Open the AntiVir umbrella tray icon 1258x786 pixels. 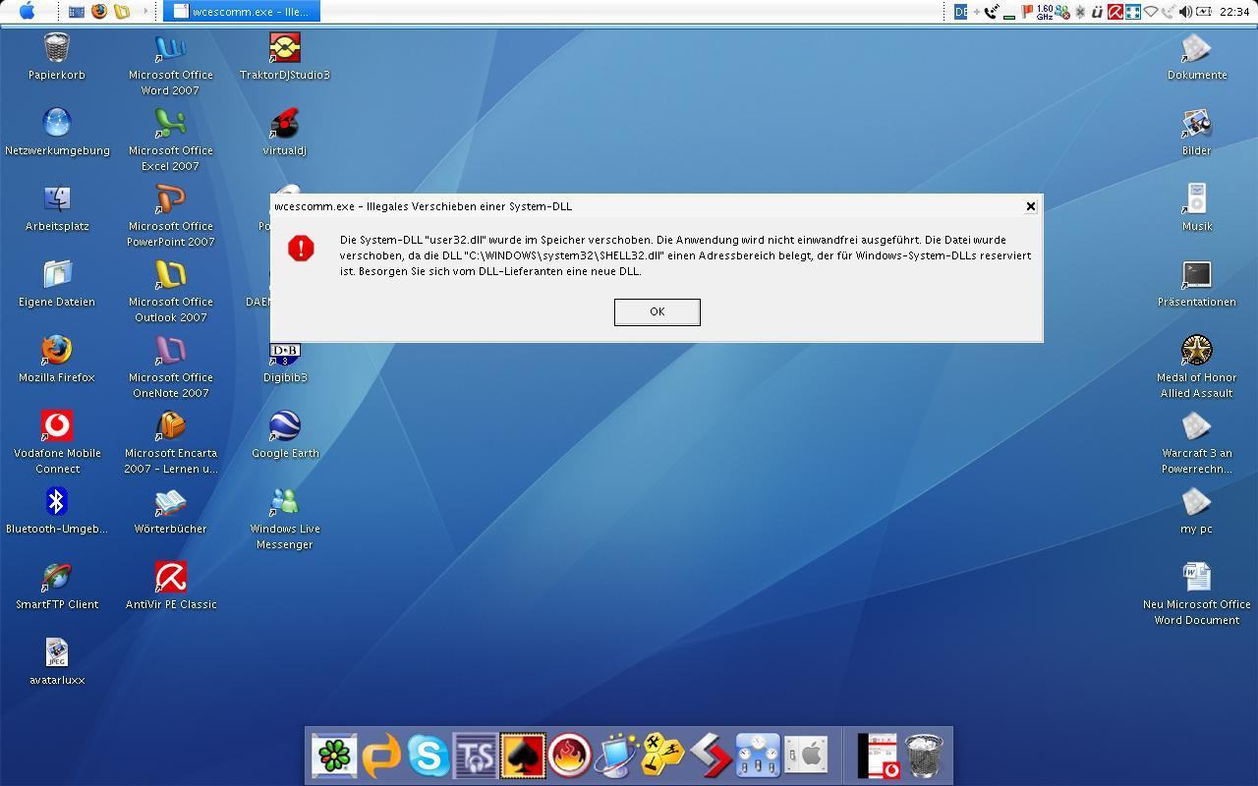(x=1115, y=12)
